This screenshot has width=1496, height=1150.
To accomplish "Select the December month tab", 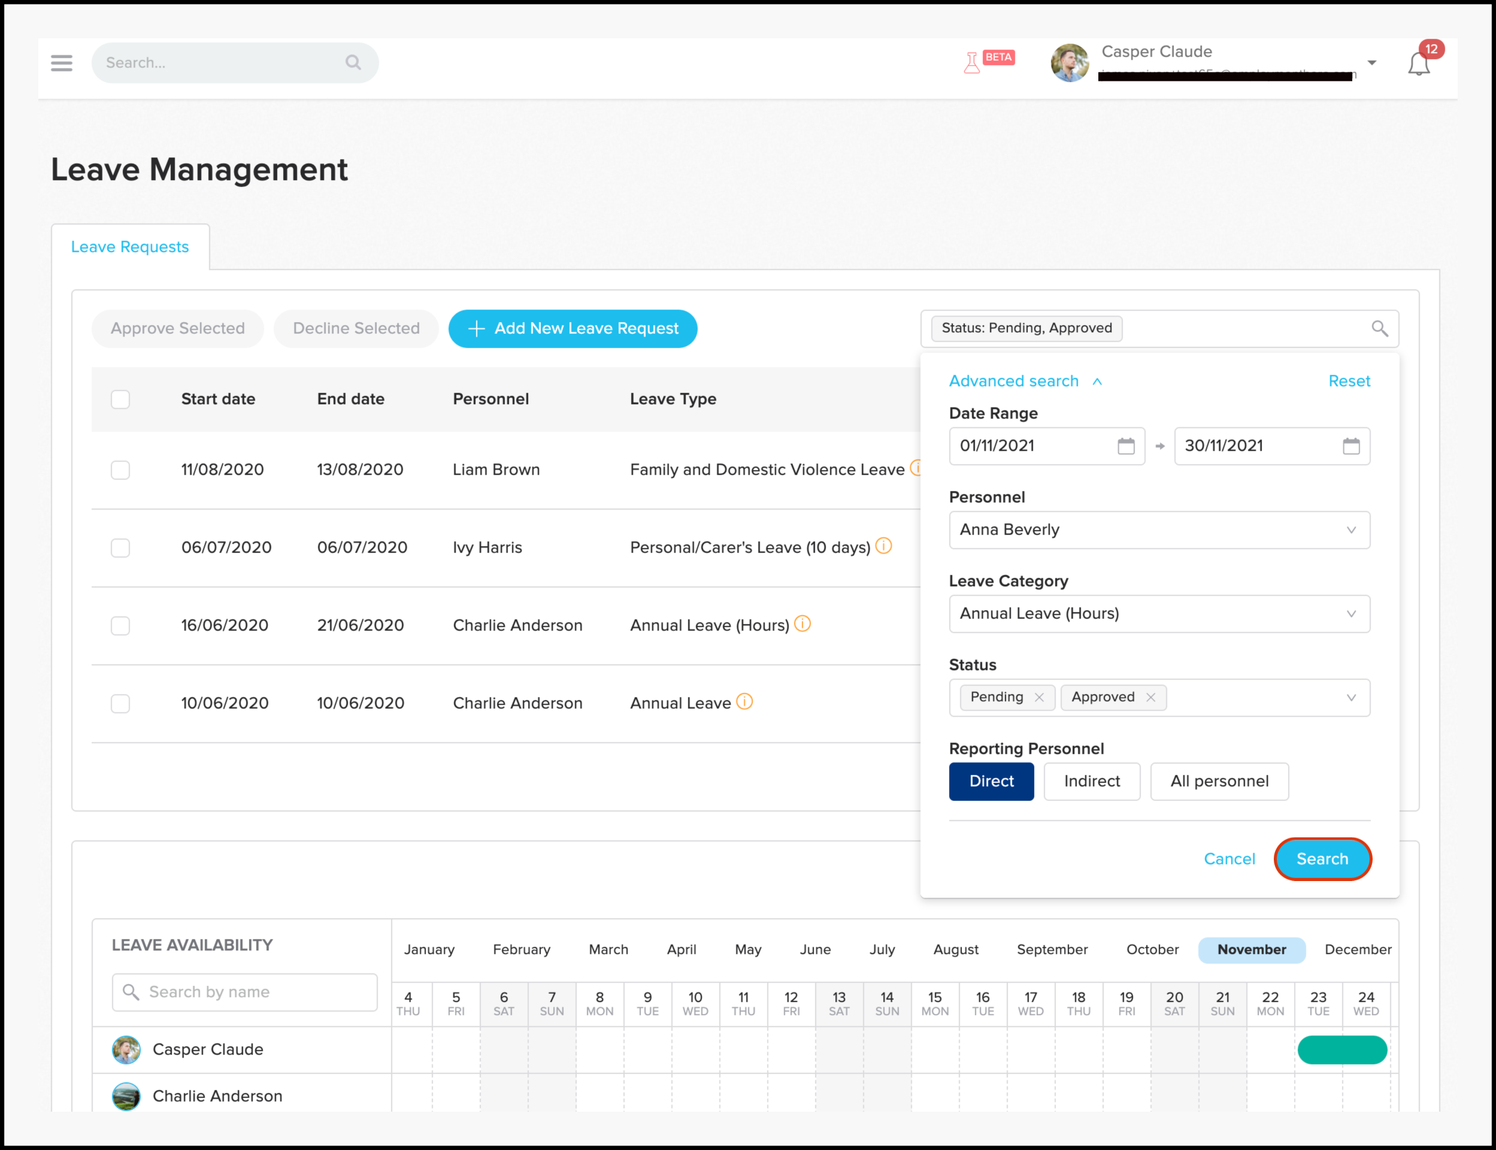I will pyautogui.click(x=1358, y=949).
